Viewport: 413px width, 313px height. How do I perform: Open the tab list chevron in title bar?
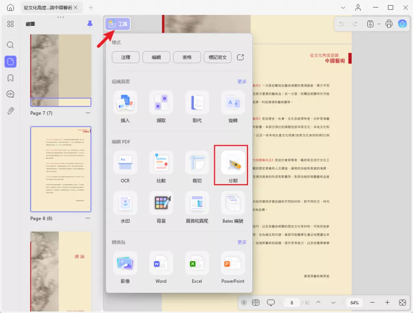343,8
